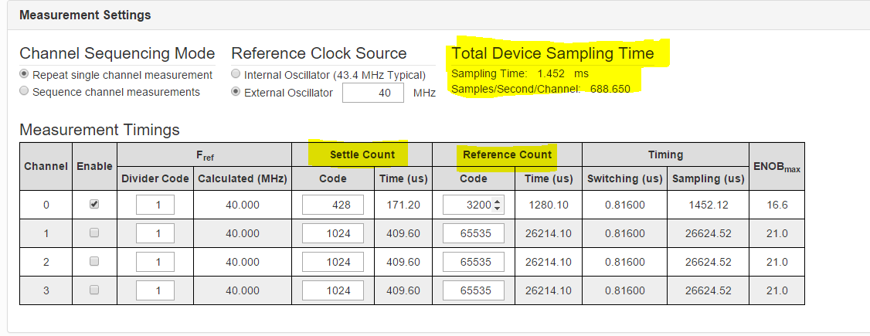Click Channel 1 reference count code field
870x336 pixels.
point(474,233)
